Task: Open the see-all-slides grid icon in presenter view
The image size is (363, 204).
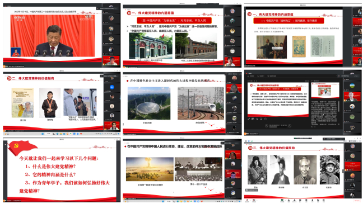Action: 253,119
